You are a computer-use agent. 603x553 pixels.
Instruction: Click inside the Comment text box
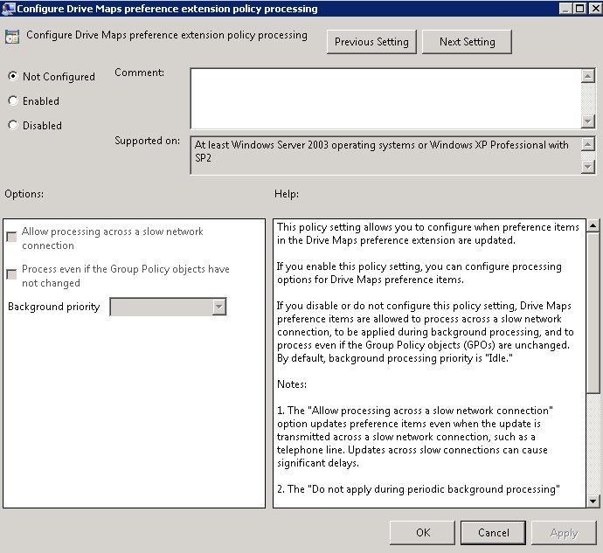coord(385,99)
